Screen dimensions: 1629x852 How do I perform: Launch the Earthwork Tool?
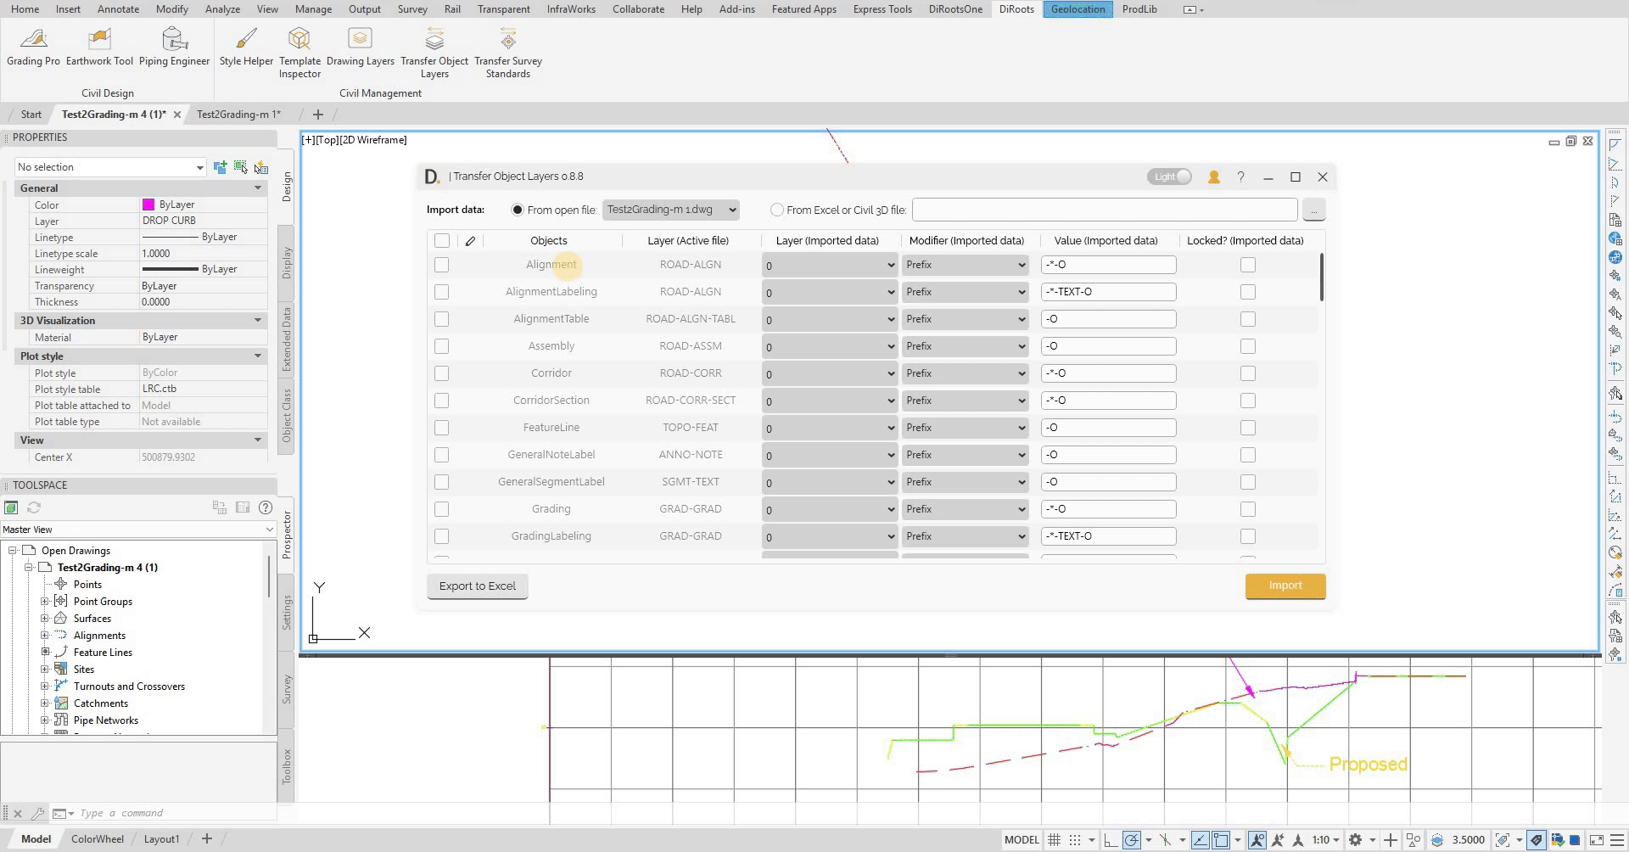click(99, 47)
